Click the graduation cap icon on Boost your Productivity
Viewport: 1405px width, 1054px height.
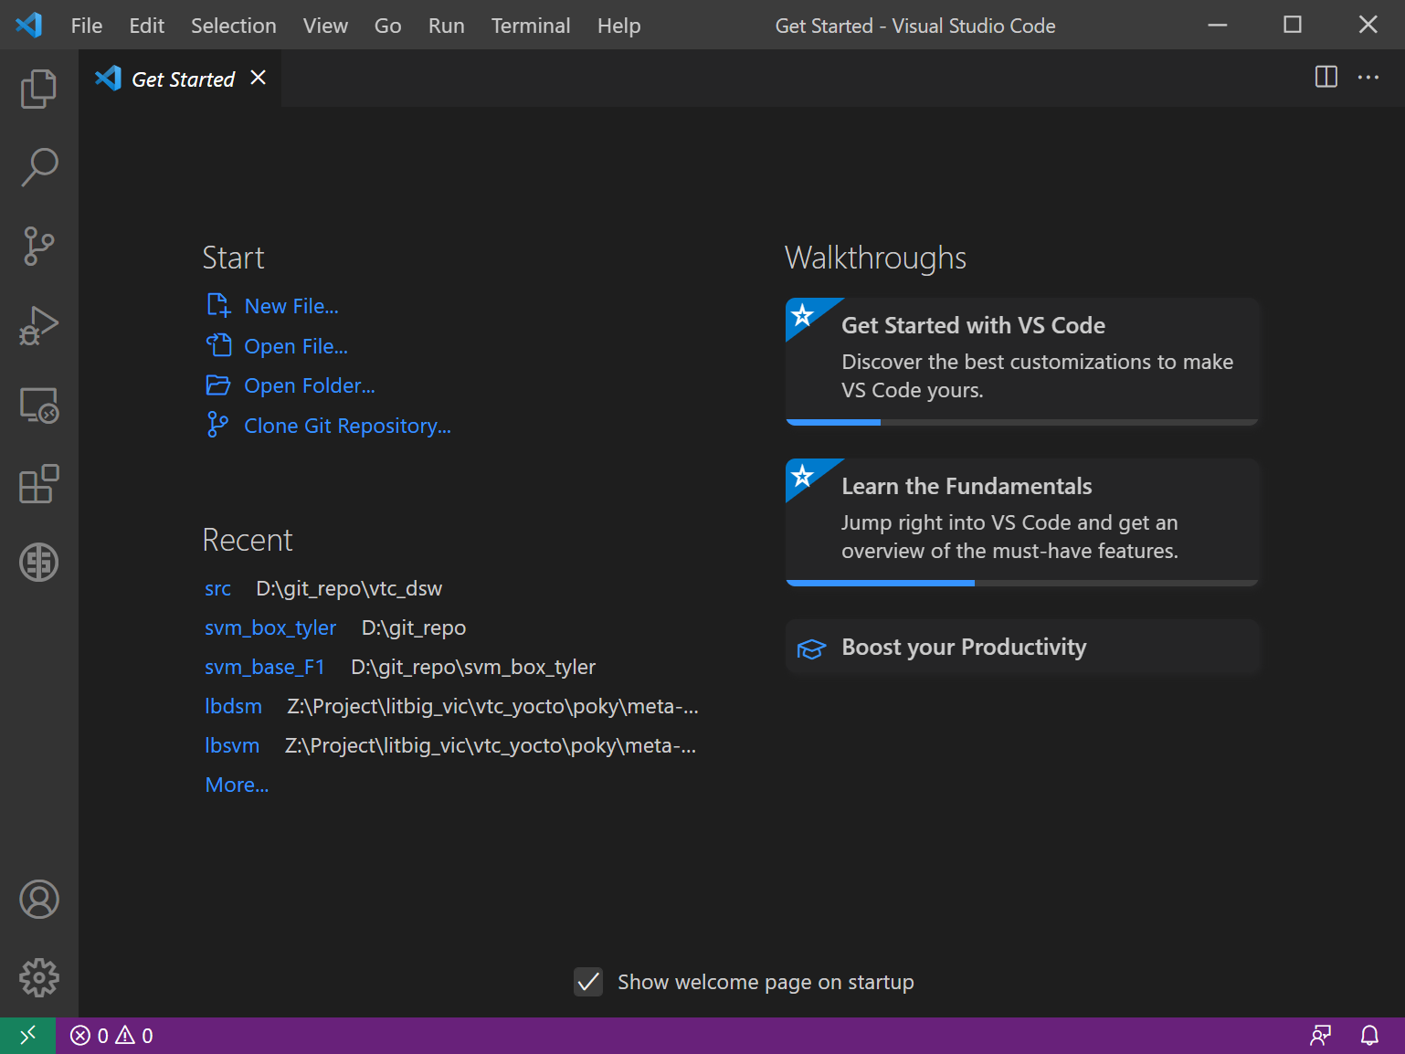pyautogui.click(x=811, y=648)
